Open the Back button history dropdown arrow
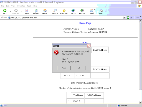 point(10,12)
